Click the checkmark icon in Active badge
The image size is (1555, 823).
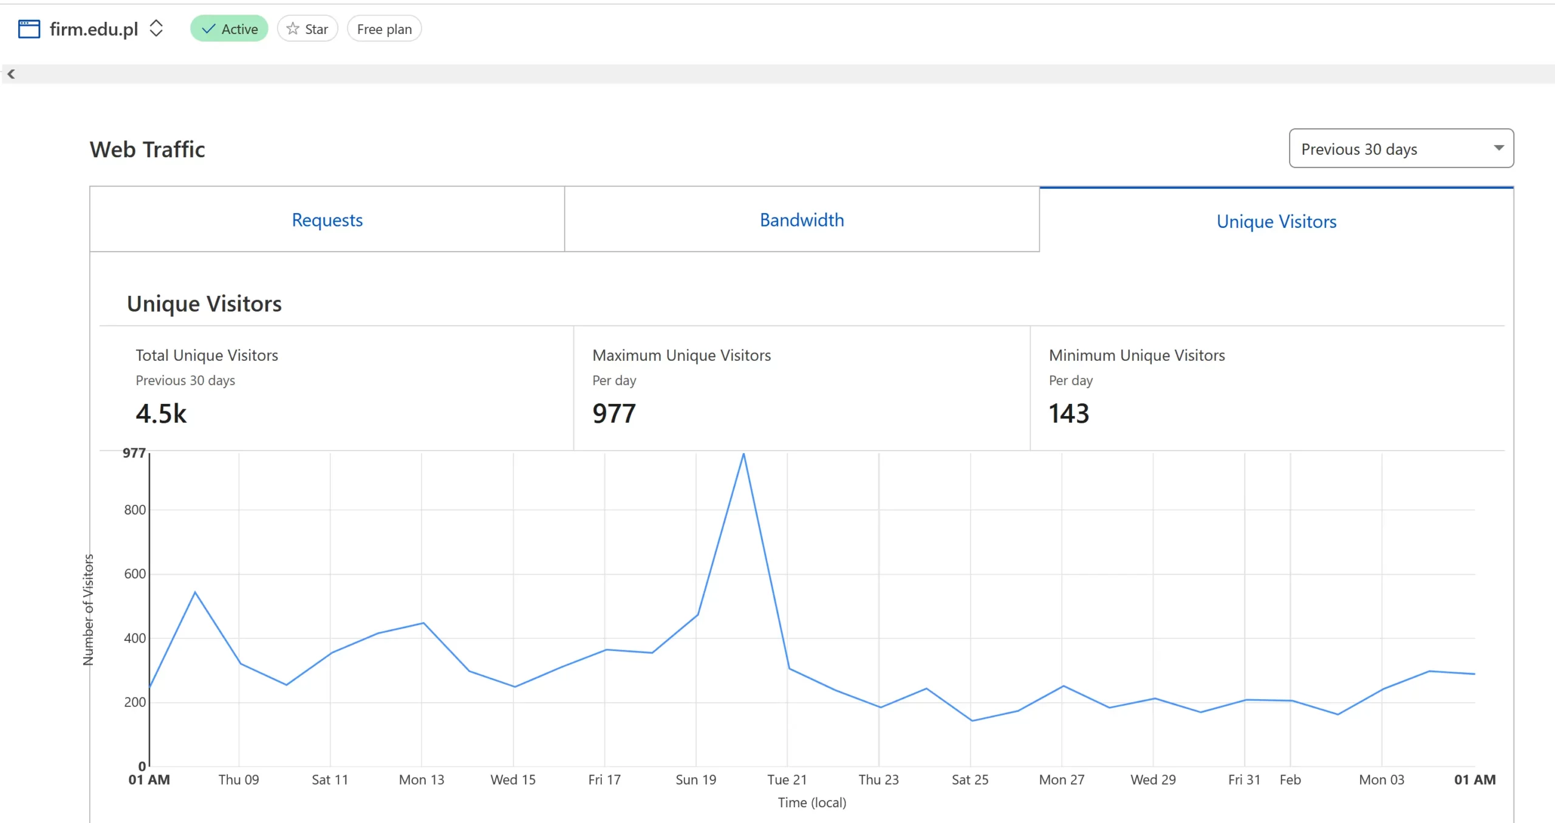point(208,29)
